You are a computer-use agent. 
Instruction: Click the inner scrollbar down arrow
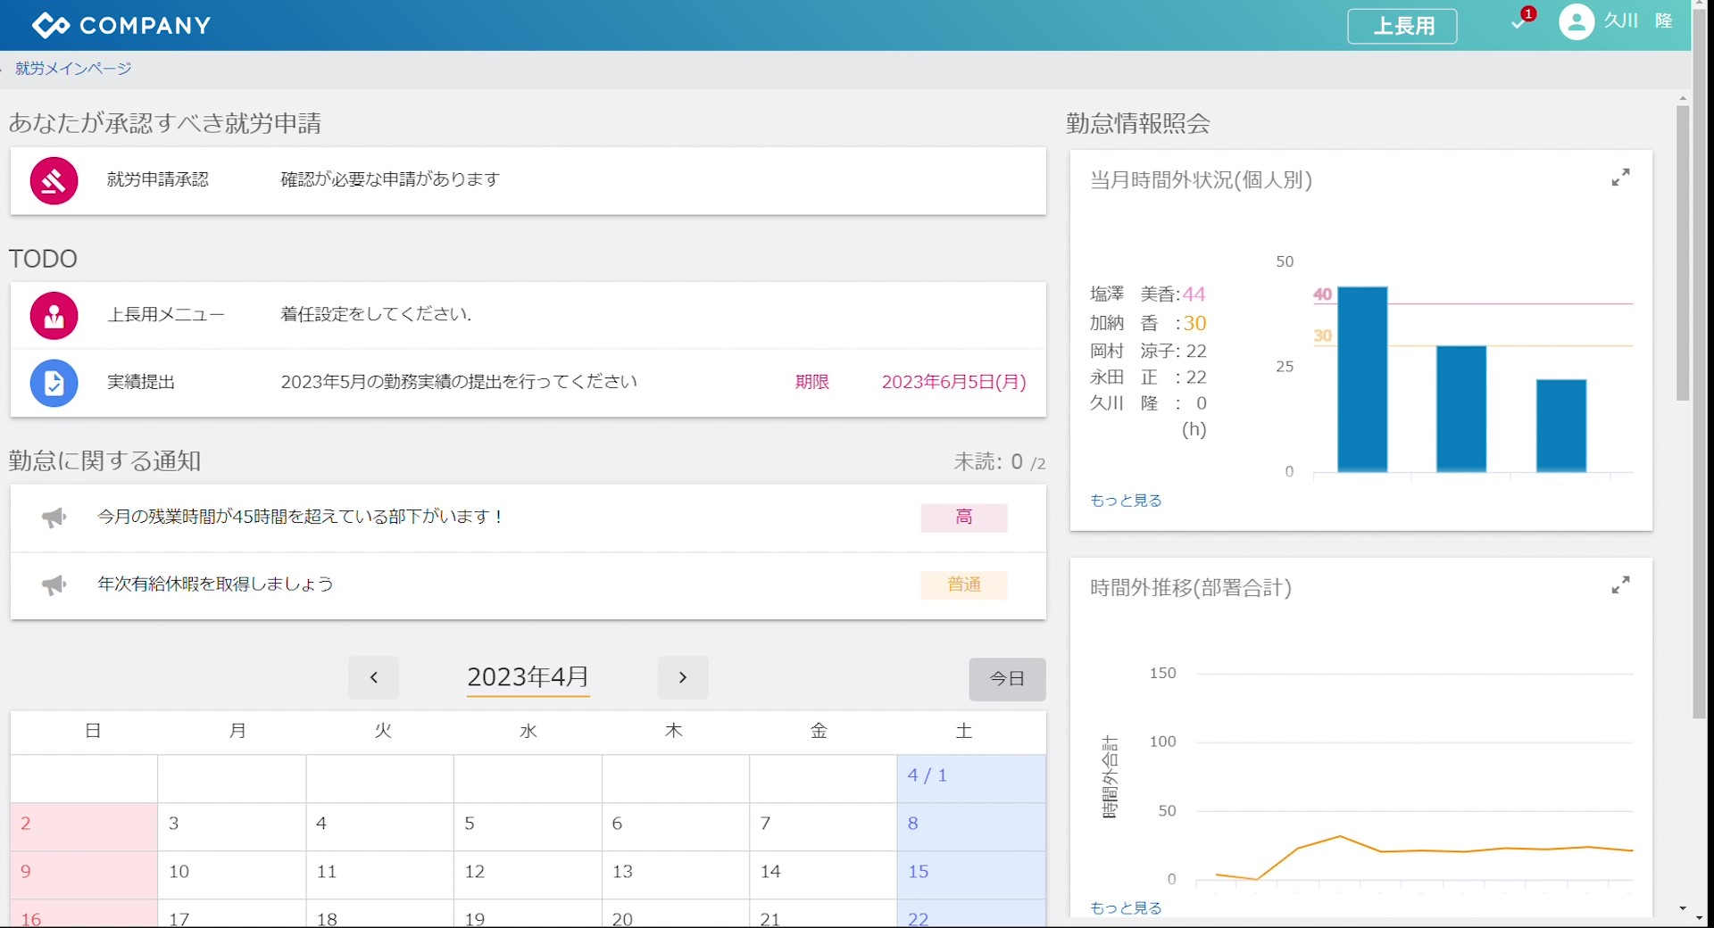1683,908
